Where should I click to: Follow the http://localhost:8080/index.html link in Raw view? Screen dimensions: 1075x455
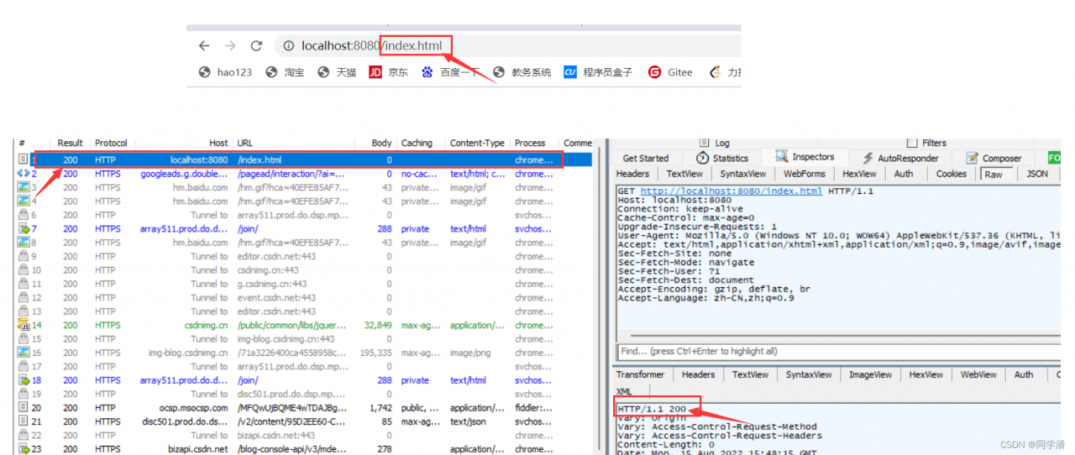pyautogui.click(x=732, y=191)
